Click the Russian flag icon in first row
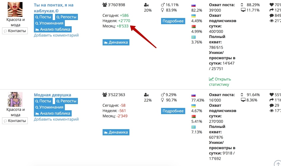281x166 pixels. click(x=193, y=5)
